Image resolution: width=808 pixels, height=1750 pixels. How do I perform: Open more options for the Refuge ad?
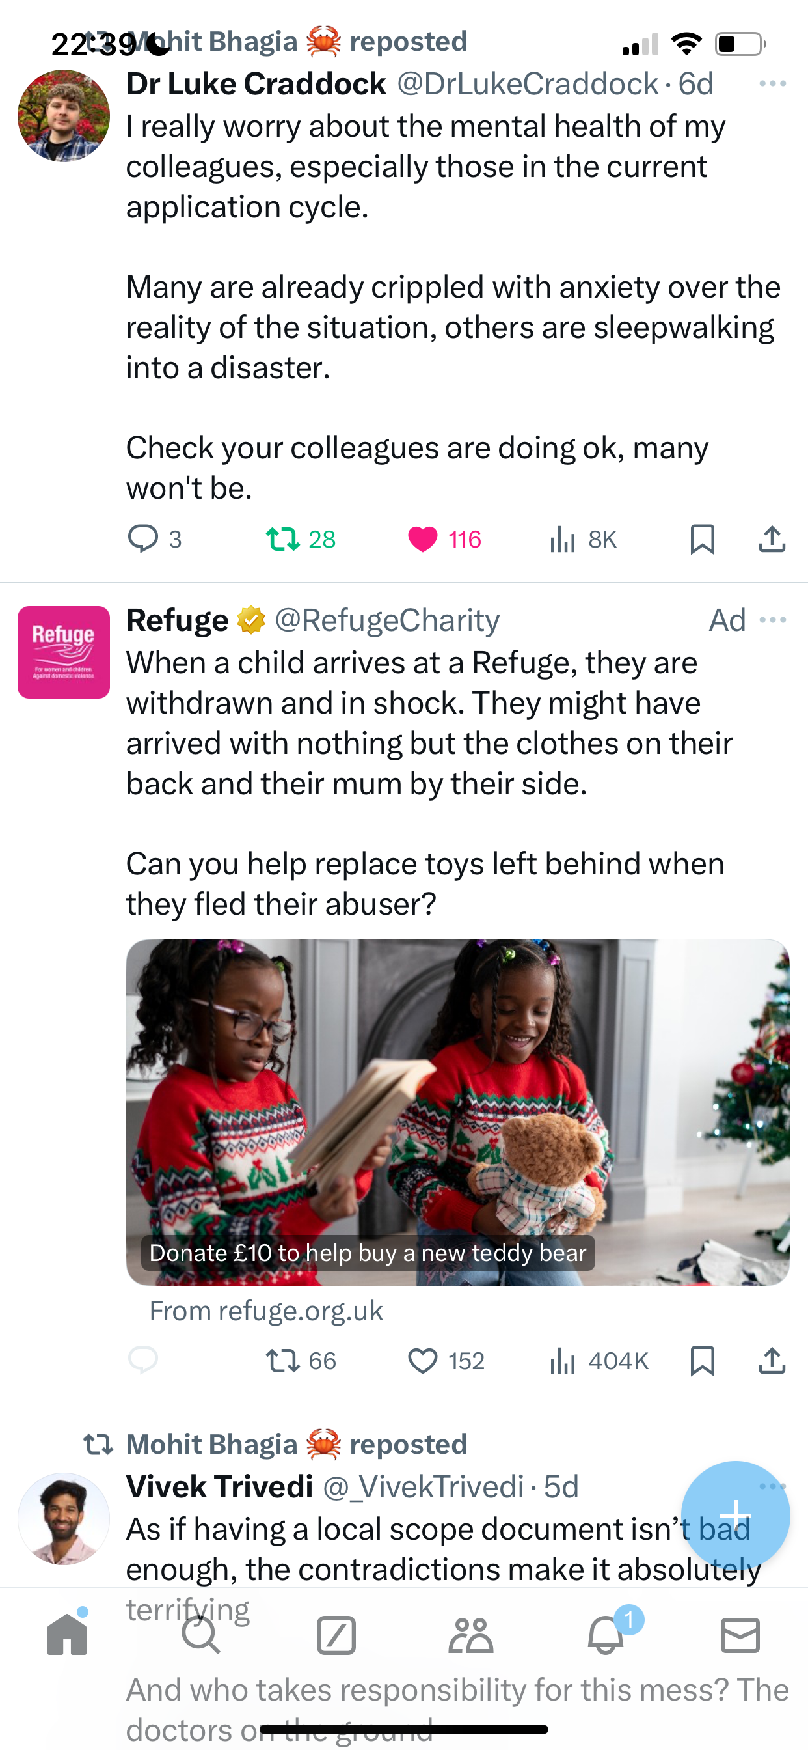(773, 620)
